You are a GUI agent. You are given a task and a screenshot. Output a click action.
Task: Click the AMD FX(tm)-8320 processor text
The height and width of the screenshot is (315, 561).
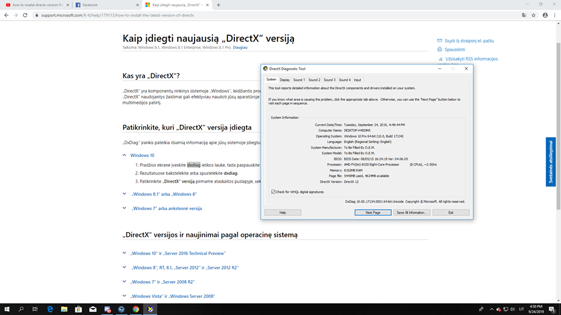point(372,164)
